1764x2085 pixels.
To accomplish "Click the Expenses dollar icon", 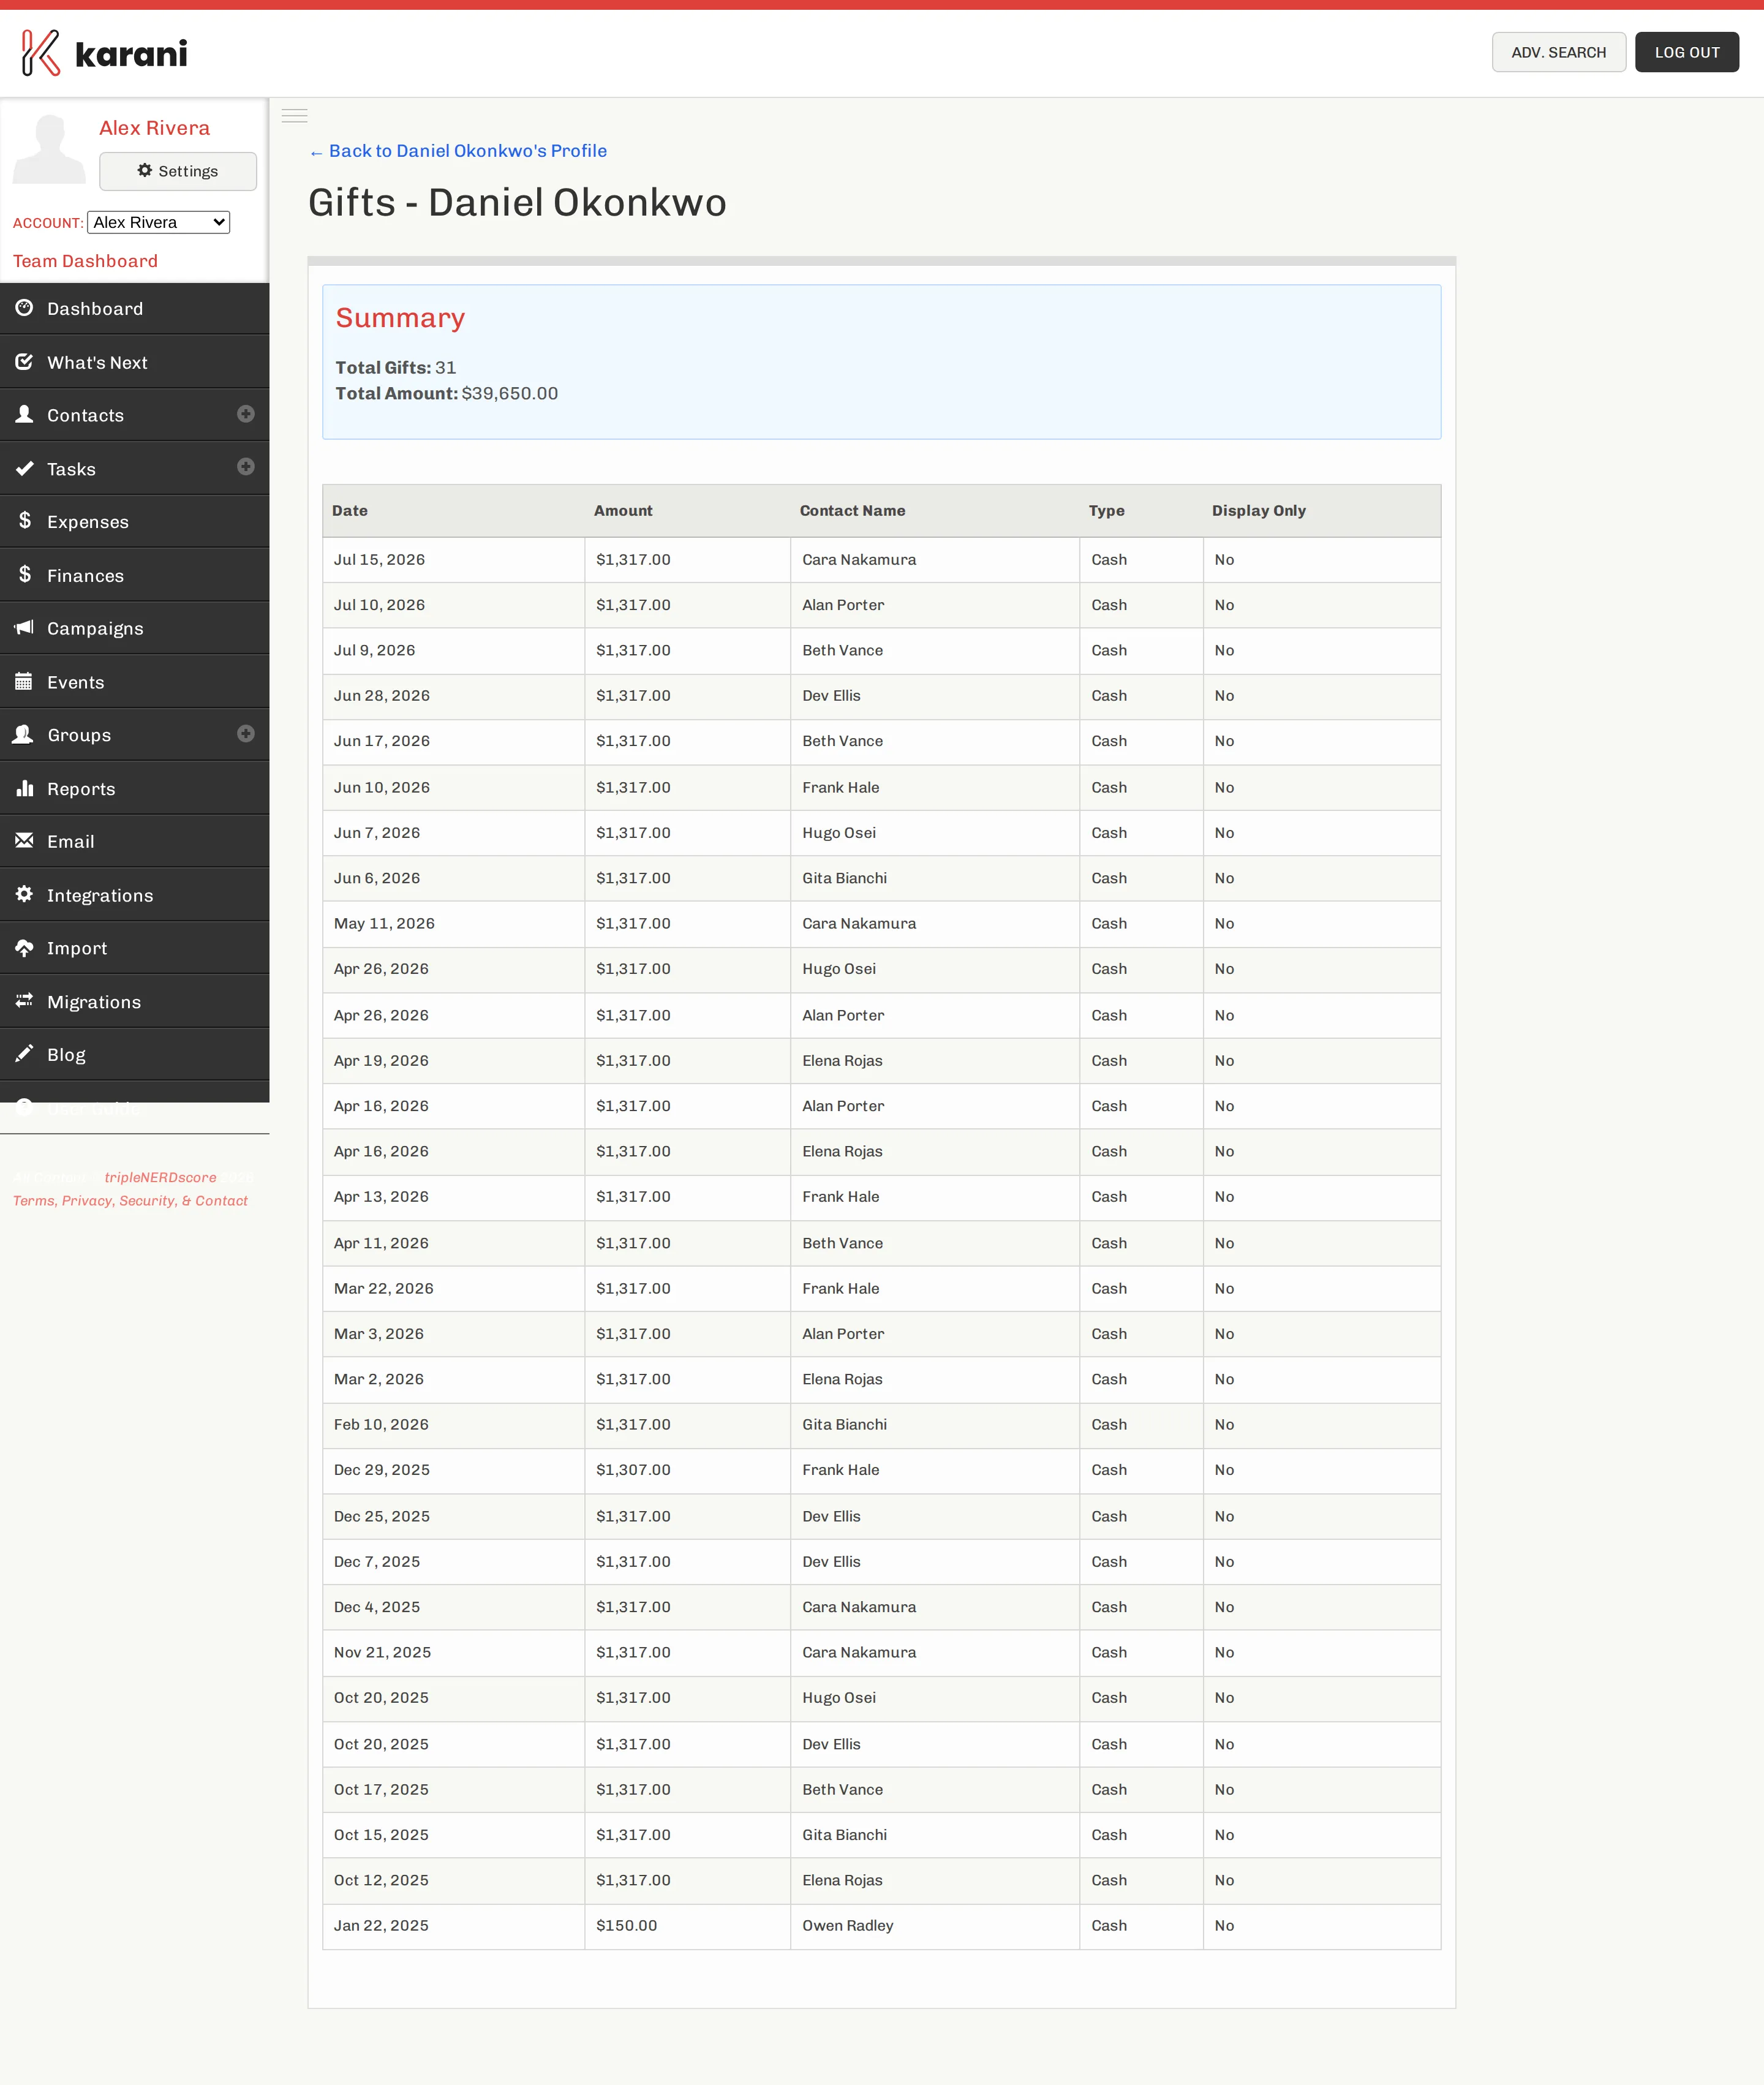I will 24,520.
